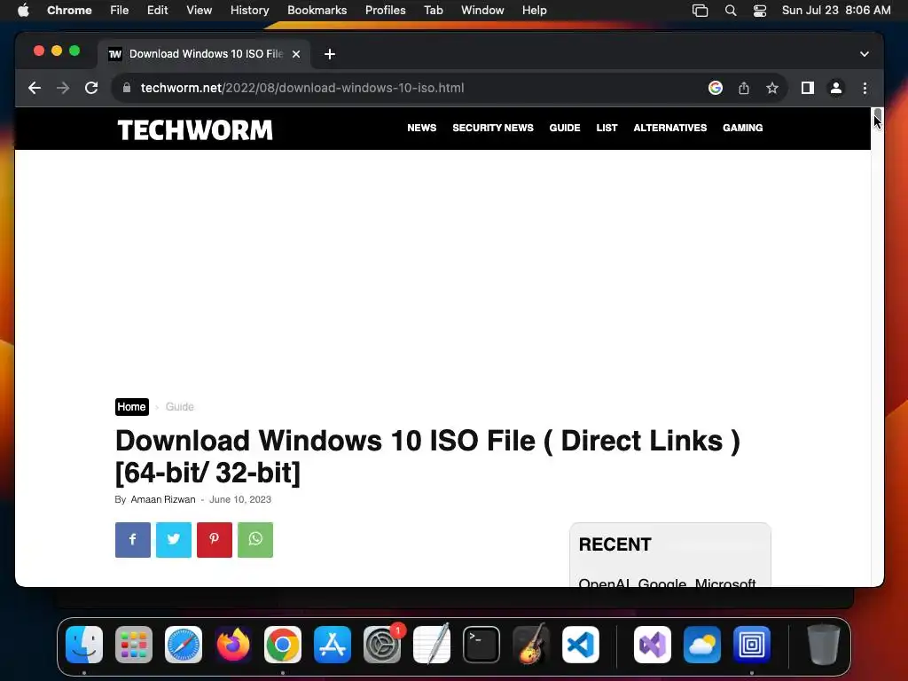Screen dimensions: 908x681
Task: Open the ALTERNATIVES section
Action: click(x=670, y=128)
